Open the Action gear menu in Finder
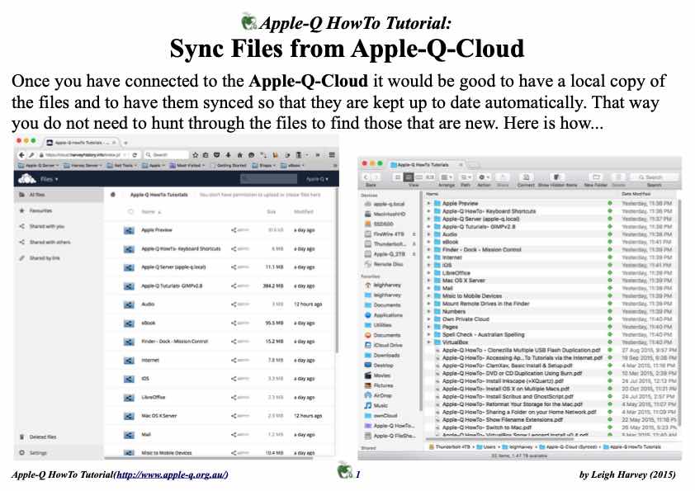Screen dimensions: 695x491 tap(484, 177)
